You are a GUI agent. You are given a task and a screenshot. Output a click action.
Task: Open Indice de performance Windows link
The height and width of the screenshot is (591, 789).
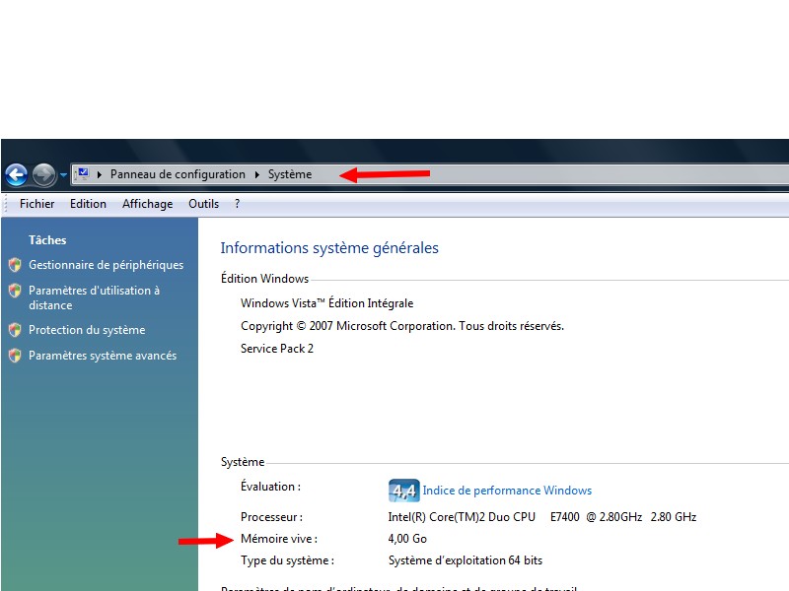[x=507, y=491]
